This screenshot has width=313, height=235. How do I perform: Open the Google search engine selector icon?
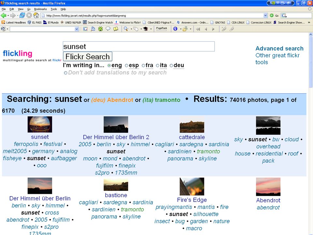click(x=284, y=15)
